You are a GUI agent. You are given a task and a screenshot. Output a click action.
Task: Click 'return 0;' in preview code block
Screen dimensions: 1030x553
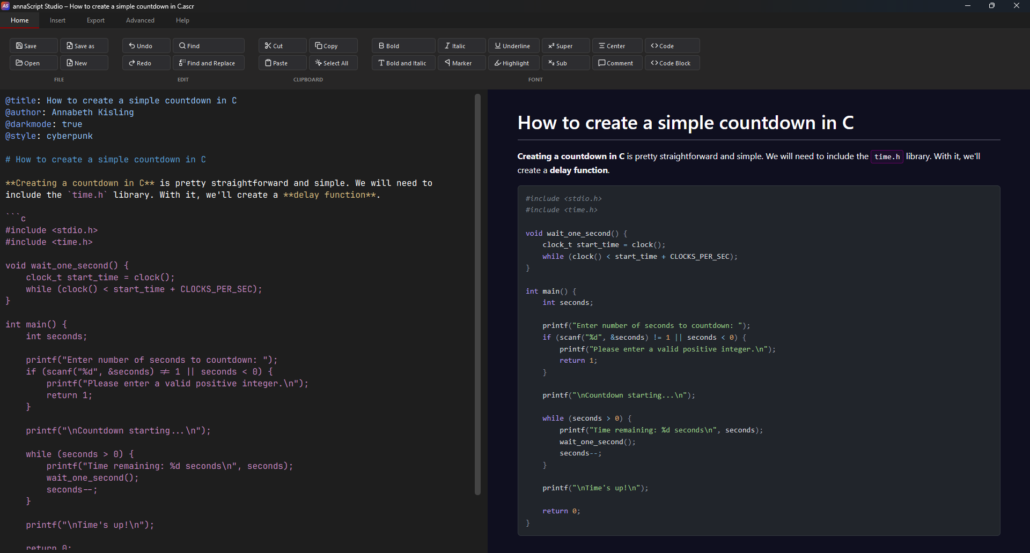pos(561,511)
